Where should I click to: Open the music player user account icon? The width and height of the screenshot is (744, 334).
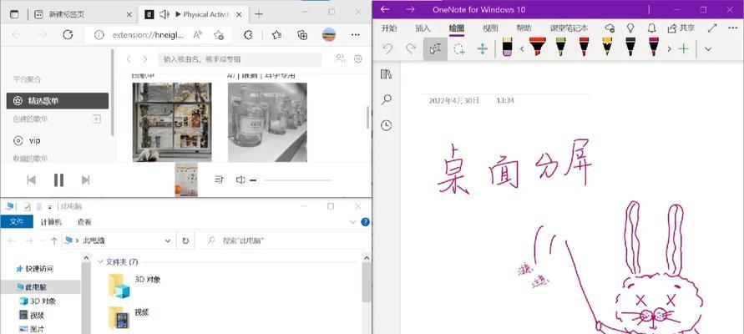(x=340, y=58)
